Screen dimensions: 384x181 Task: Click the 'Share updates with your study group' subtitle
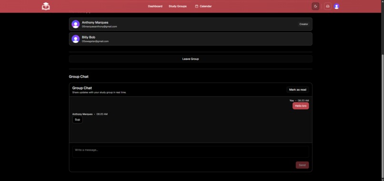(99, 93)
